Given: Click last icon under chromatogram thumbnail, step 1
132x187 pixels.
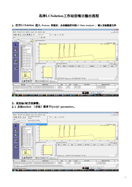Looking at the screenshot, I should [x=31, y=81].
